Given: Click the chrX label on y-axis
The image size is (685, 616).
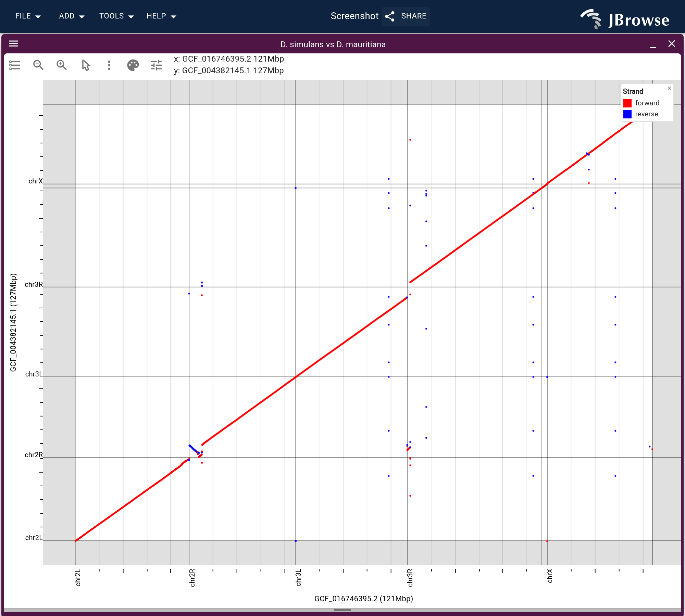Looking at the screenshot, I should pos(36,181).
